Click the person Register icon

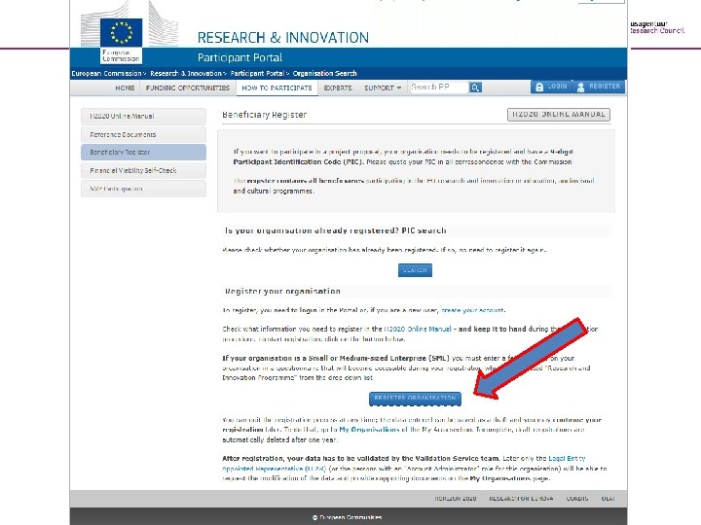pyautogui.click(x=580, y=87)
